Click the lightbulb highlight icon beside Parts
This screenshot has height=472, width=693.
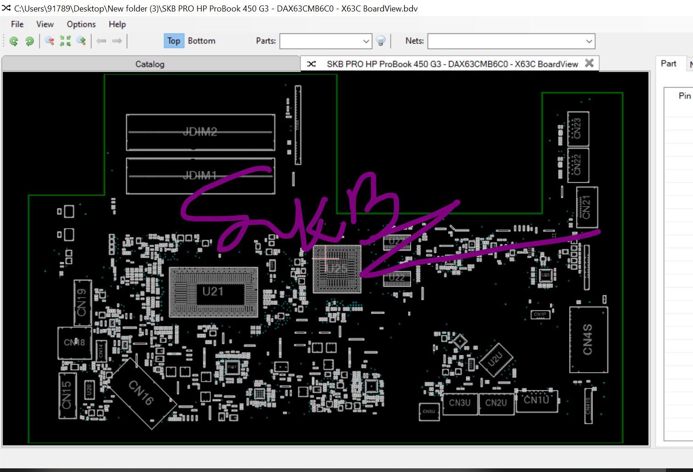point(380,41)
